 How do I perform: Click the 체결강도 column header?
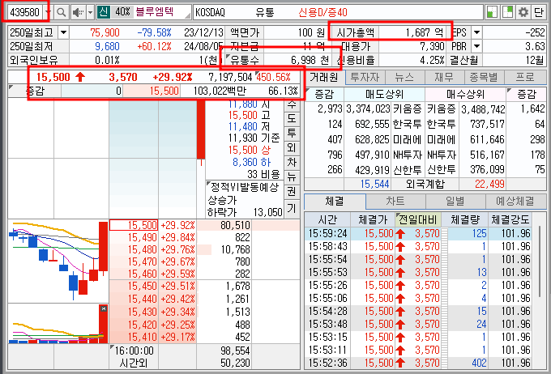pos(510,220)
